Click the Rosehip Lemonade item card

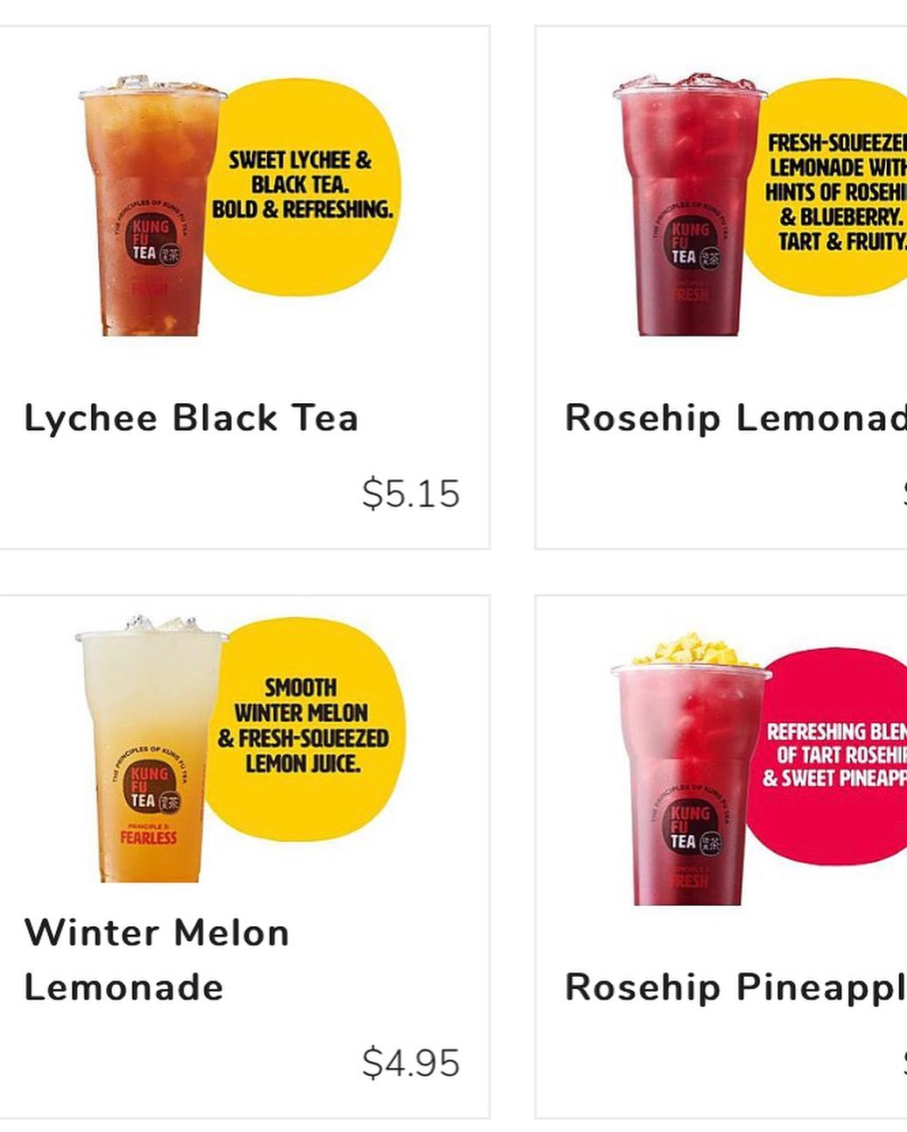(x=721, y=287)
